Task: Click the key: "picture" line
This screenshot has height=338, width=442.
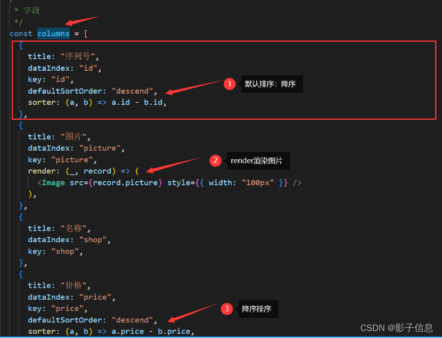Action: point(62,160)
